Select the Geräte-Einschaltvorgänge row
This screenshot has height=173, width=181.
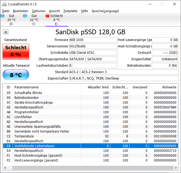[x=90, y=103]
